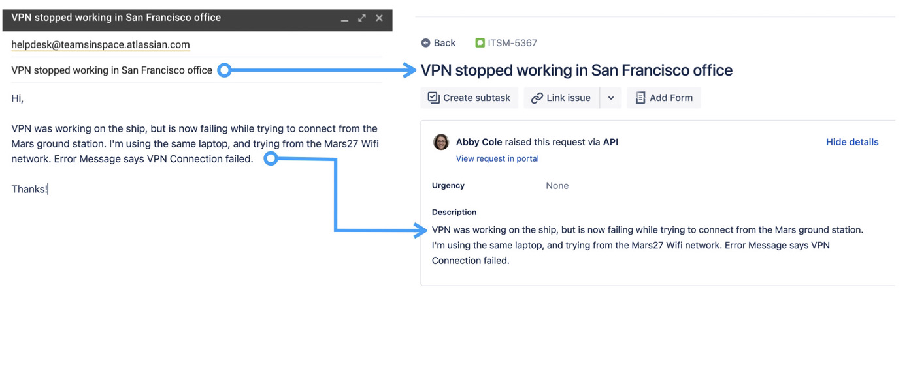Image resolution: width=909 pixels, height=369 pixels.
Task: Click the Create subtask checkbox icon
Action: point(433,98)
